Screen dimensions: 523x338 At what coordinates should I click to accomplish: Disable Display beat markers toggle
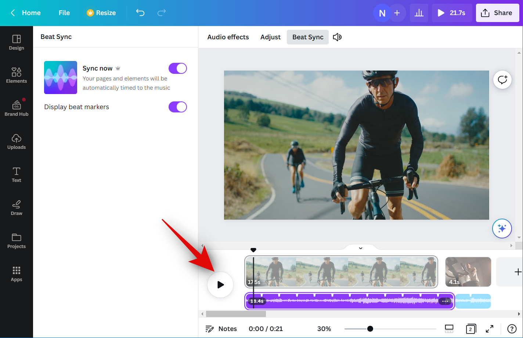[x=178, y=107]
